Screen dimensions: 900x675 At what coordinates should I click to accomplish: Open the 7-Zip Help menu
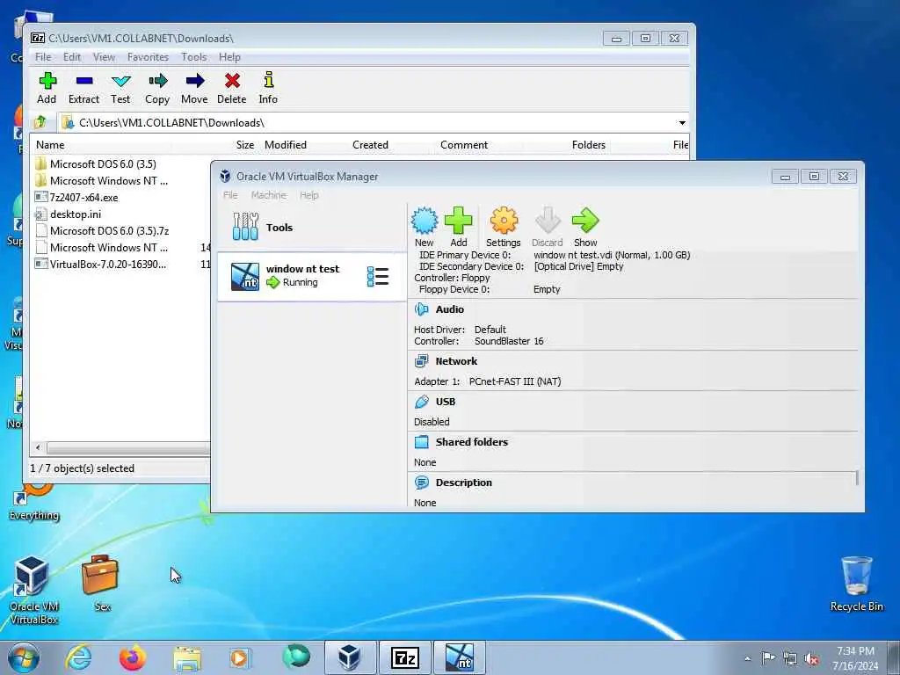pos(229,57)
